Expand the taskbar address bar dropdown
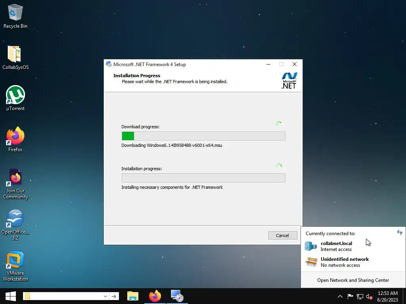The height and width of the screenshot is (304, 406). coord(105,296)
